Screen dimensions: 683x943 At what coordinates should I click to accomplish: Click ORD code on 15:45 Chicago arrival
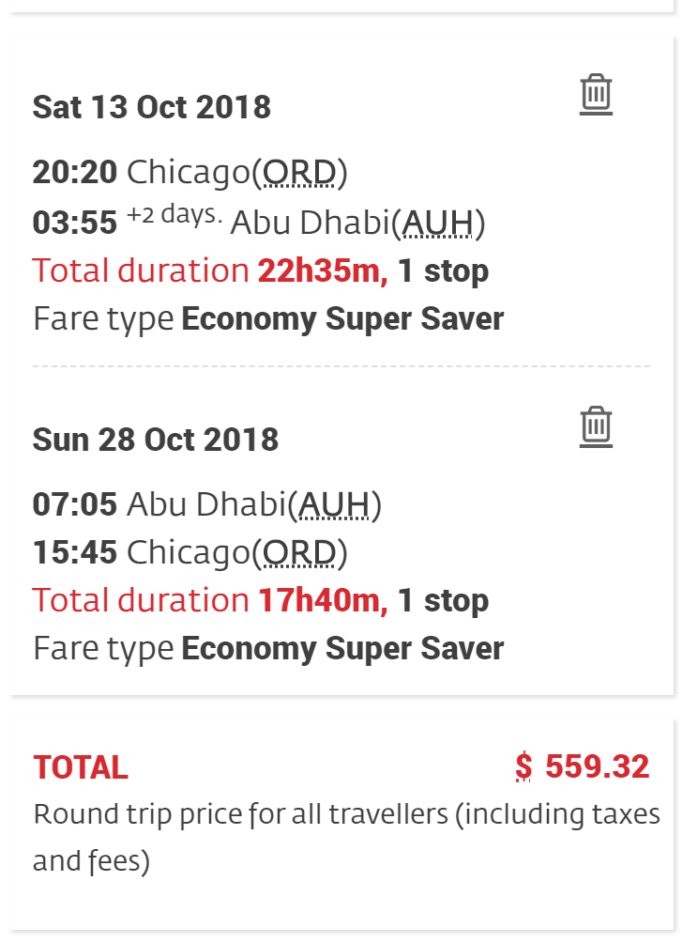[x=299, y=553]
